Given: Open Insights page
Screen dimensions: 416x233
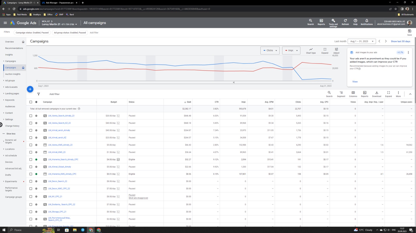Looking at the screenshot, I should pyautogui.click(x=9, y=55).
